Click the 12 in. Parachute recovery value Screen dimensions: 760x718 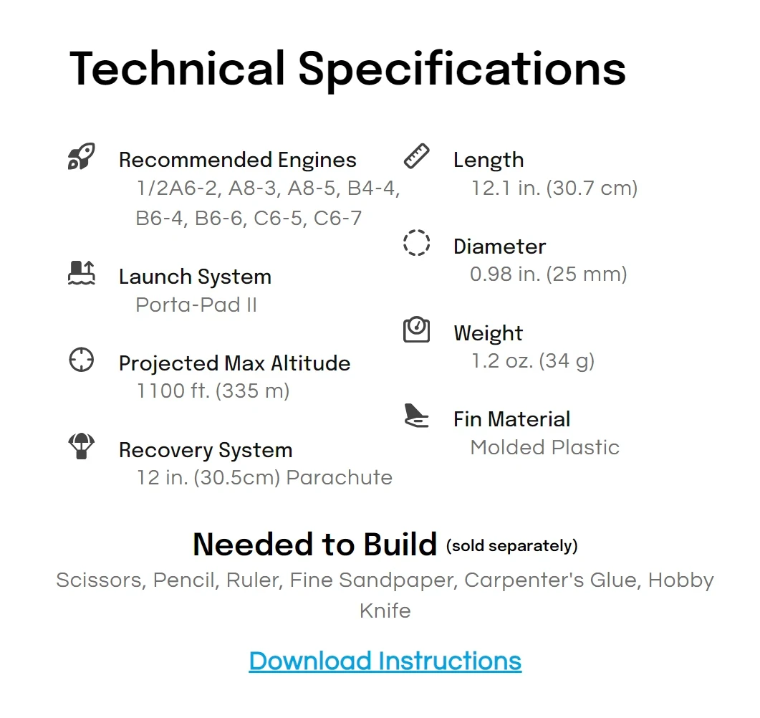(264, 477)
